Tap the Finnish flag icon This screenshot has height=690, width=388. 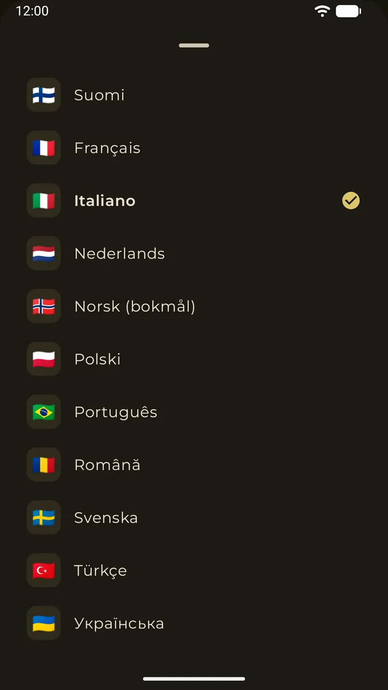pyautogui.click(x=44, y=95)
